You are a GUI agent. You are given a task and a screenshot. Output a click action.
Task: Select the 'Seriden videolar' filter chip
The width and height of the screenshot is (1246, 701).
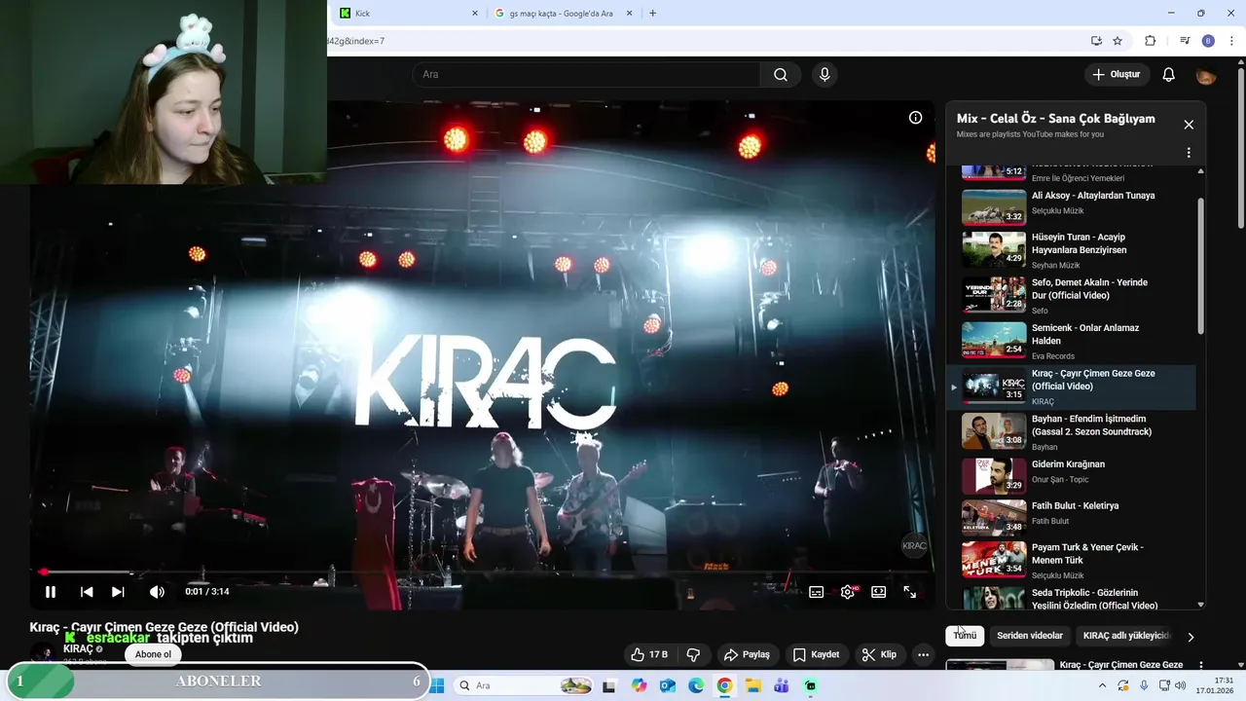click(1030, 636)
